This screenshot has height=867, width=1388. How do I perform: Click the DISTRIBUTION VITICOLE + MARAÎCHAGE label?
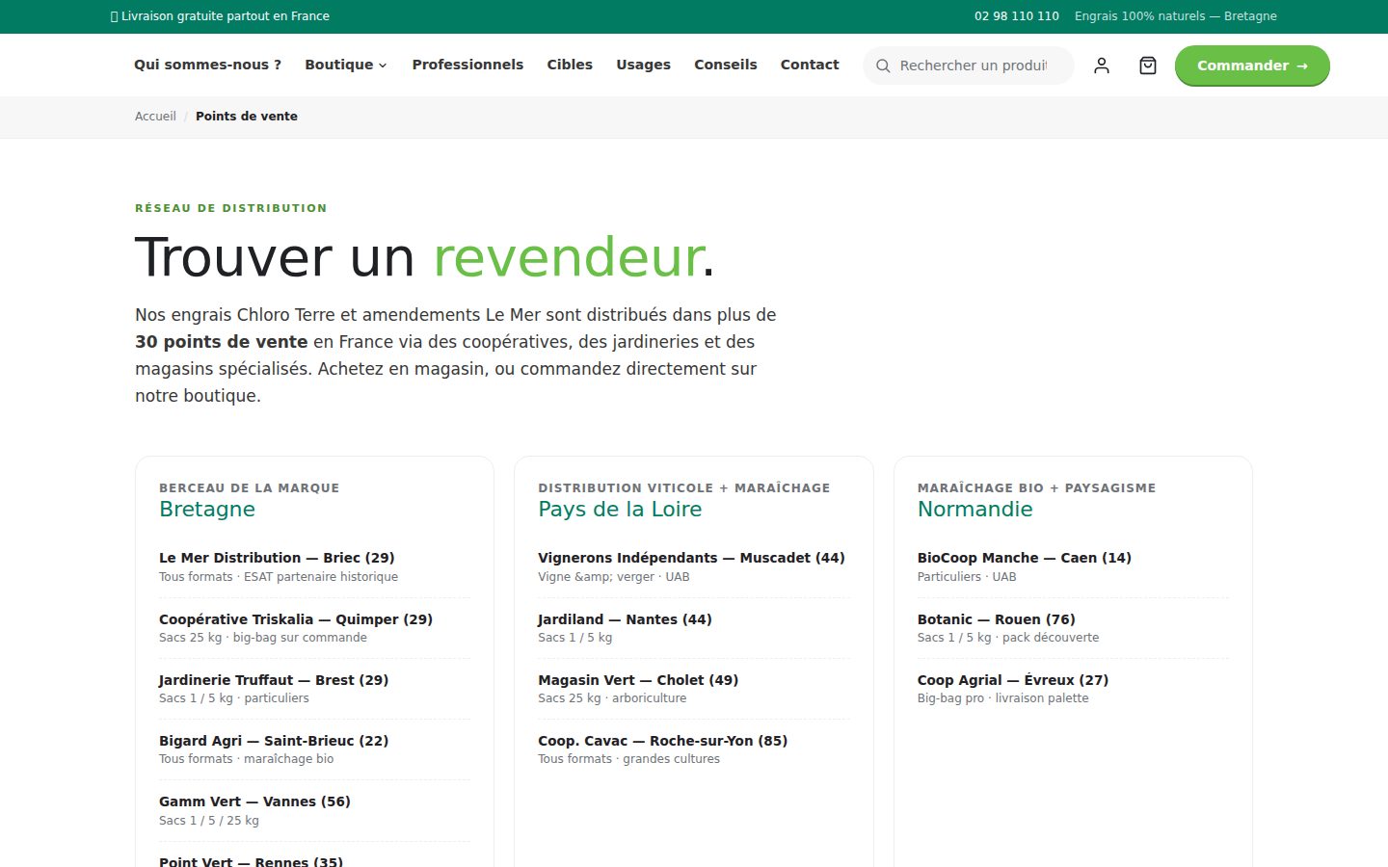click(x=683, y=488)
